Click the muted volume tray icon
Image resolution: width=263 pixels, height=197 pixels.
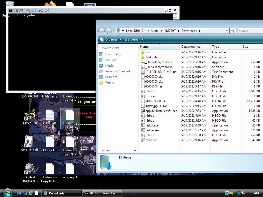coord(243,193)
